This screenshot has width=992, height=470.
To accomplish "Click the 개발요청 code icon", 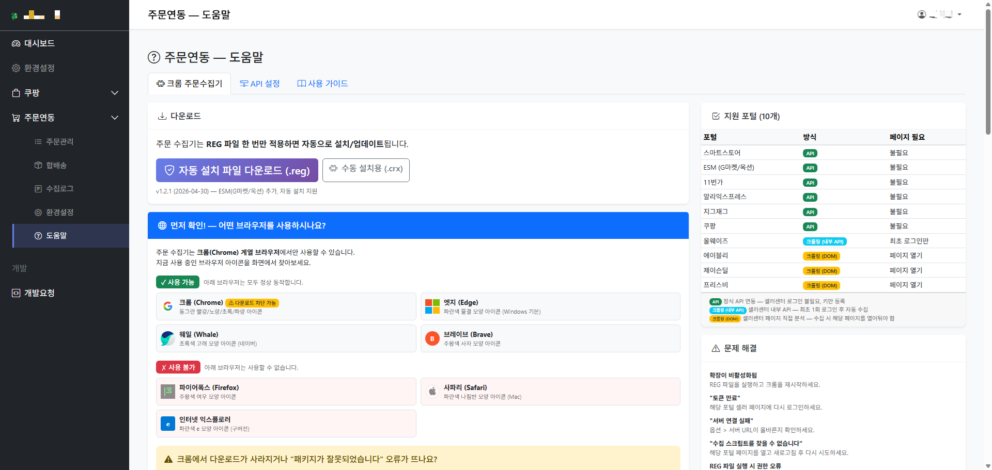I will pos(16,293).
